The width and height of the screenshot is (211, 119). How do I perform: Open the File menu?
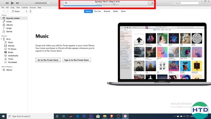tap(3, 8)
